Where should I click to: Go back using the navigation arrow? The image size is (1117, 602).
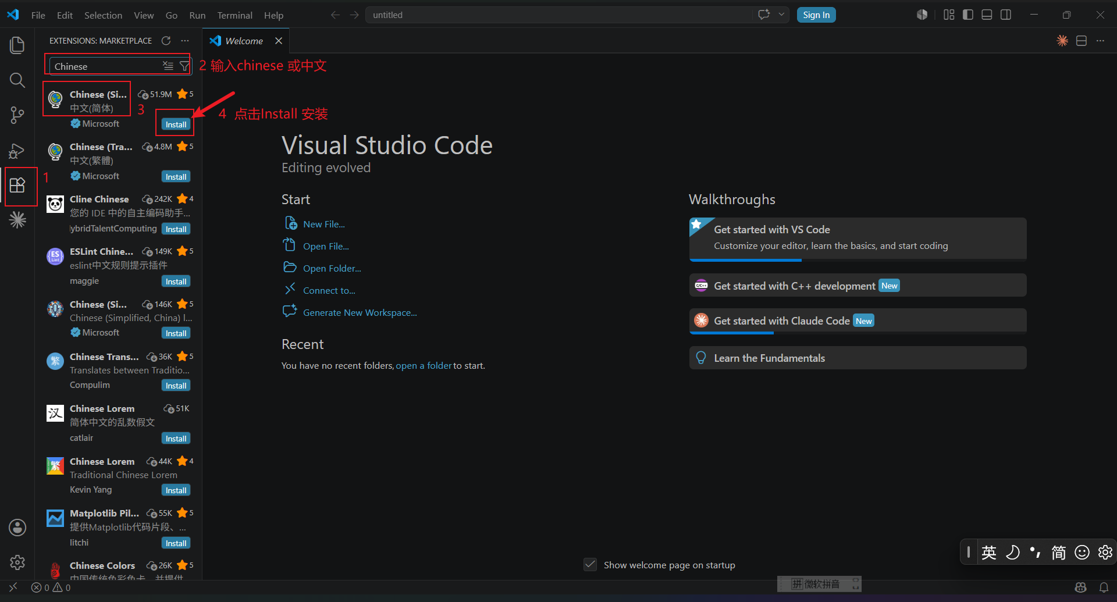[335, 15]
